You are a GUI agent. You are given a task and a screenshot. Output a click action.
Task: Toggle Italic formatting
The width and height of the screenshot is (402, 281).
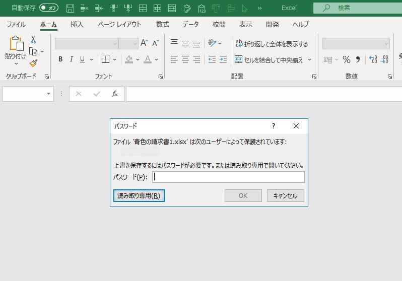(72, 59)
